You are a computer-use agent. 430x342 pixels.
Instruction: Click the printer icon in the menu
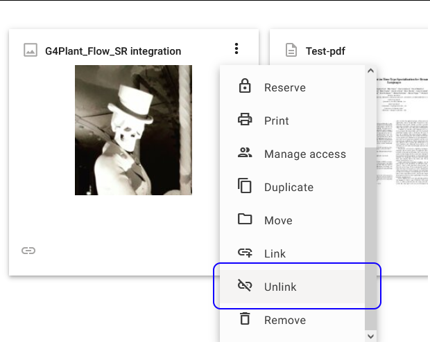point(244,120)
